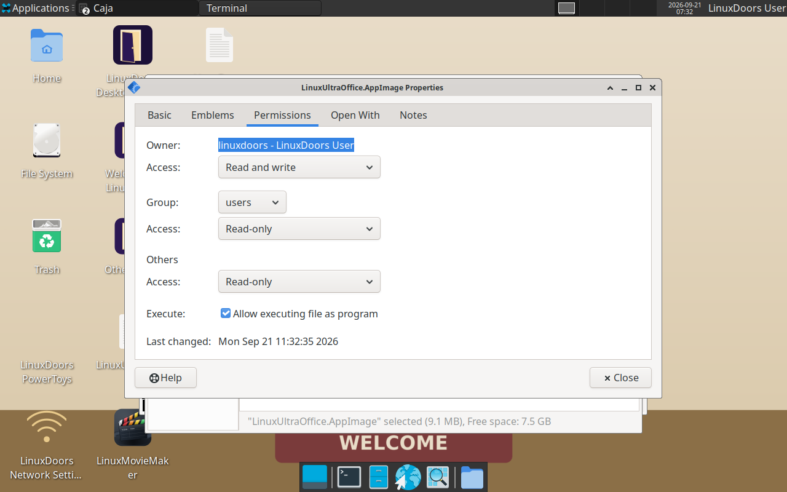Switch to the Basic tab

point(160,115)
